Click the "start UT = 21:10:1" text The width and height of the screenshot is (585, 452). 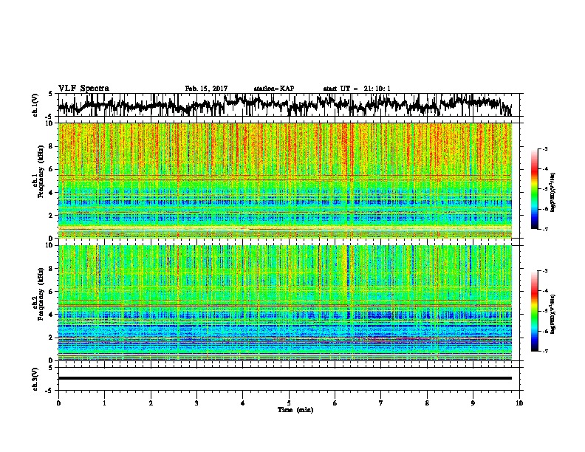point(357,89)
